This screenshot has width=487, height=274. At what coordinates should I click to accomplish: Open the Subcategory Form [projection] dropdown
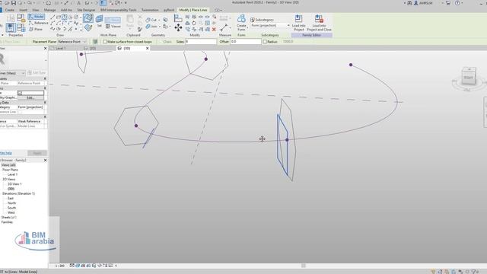270,25
